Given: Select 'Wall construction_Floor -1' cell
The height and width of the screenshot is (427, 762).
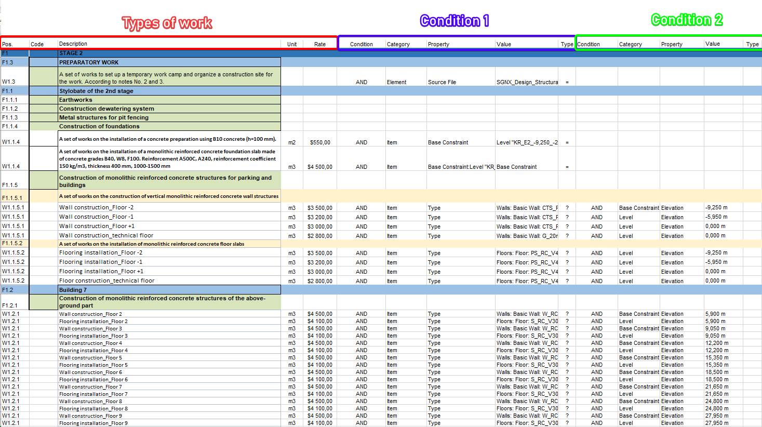Looking at the screenshot, I should [169, 217].
